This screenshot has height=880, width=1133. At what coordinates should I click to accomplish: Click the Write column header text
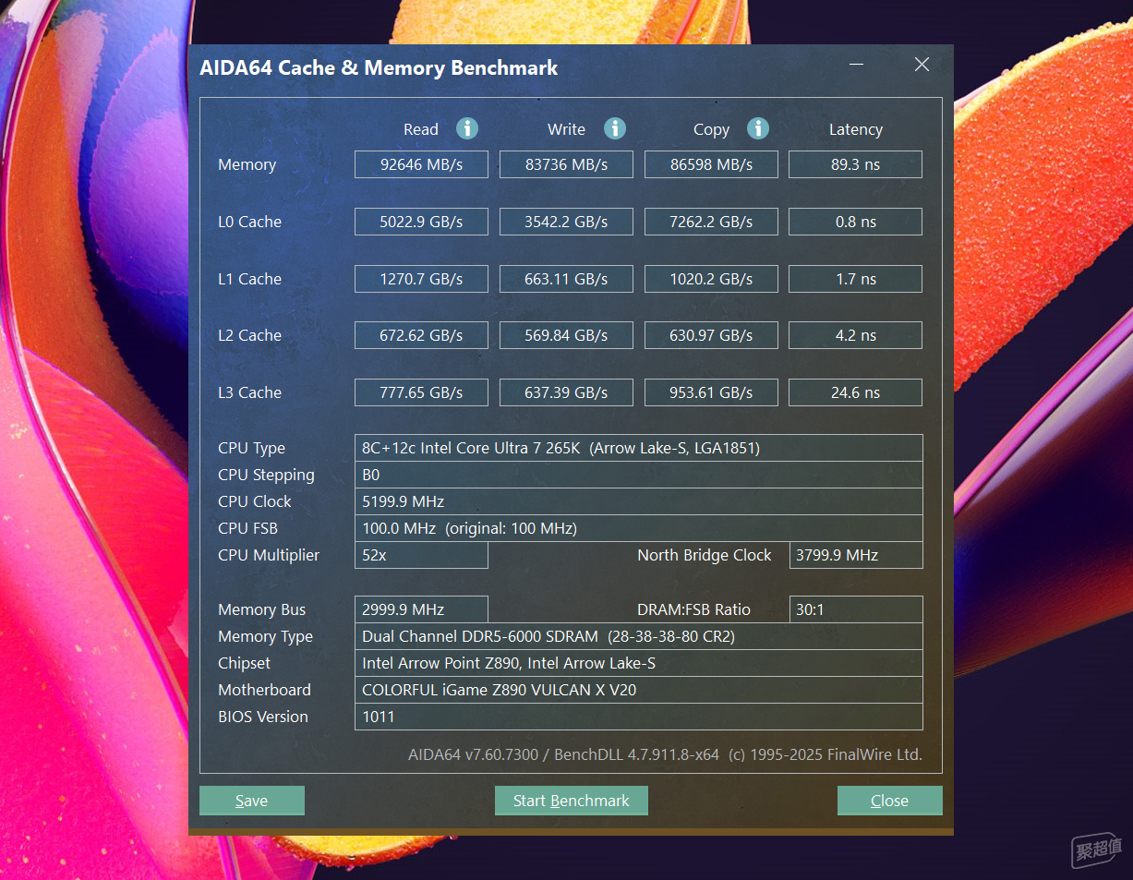click(566, 129)
